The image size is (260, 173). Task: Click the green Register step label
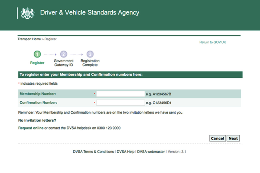pyautogui.click(x=37, y=63)
